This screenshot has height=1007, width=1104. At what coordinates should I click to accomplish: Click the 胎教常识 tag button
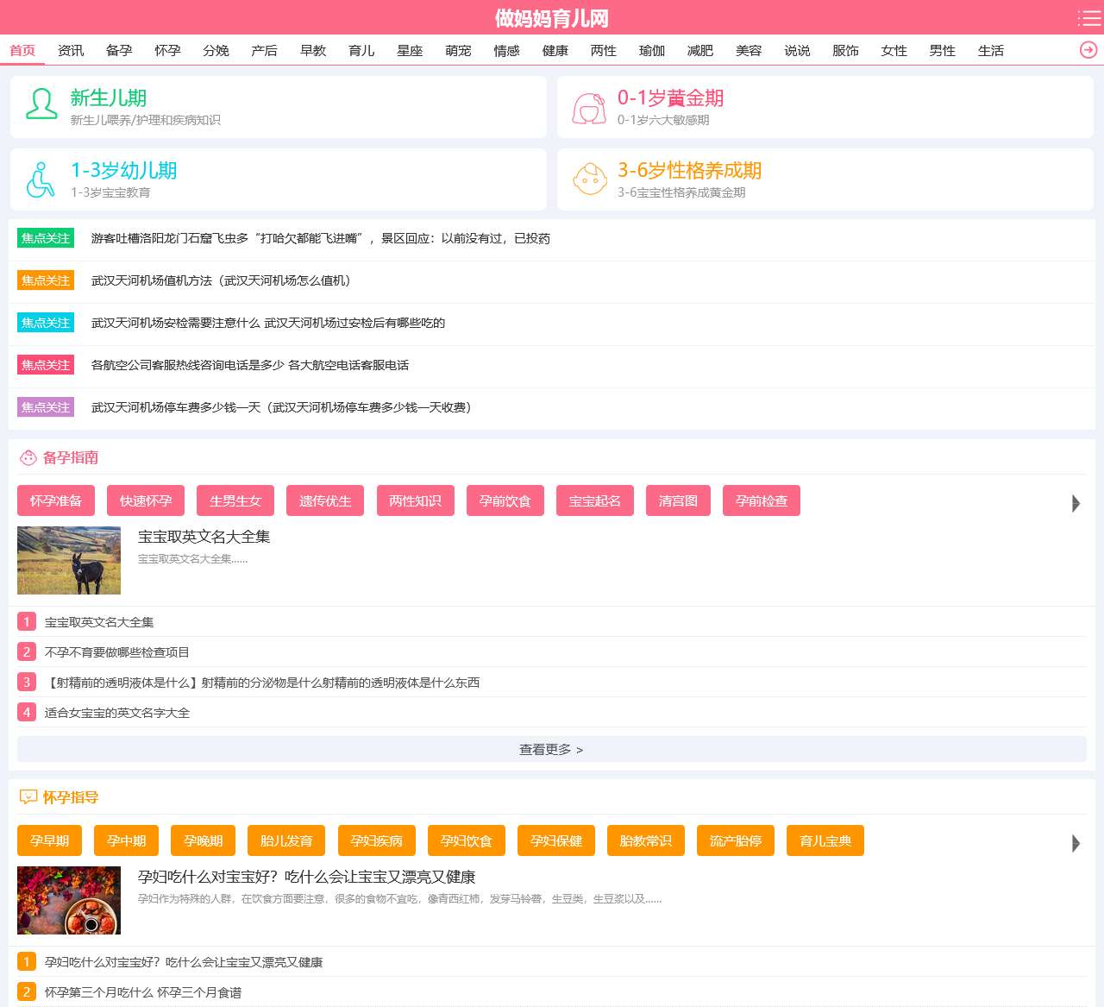646,840
